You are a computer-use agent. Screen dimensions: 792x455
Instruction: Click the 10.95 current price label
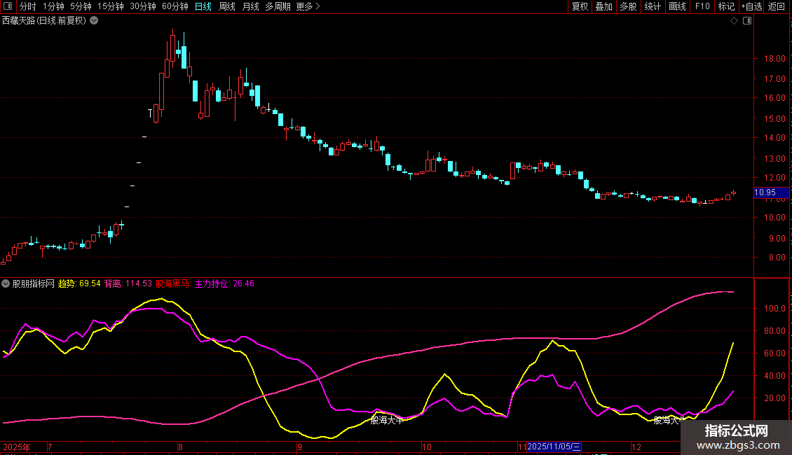click(x=765, y=192)
